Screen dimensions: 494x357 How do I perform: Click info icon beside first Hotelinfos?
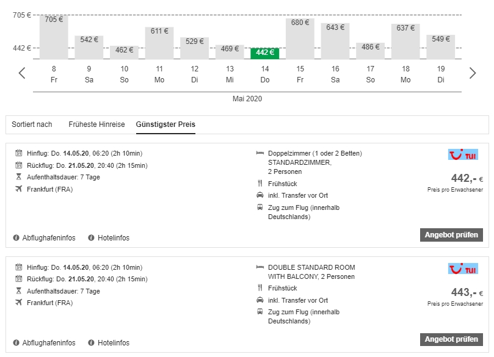click(x=92, y=238)
